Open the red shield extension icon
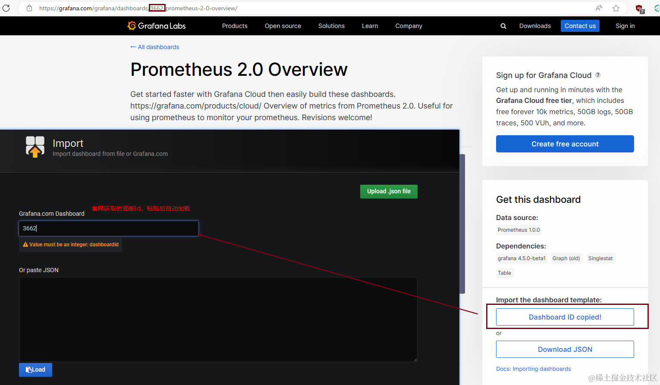The image size is (660, 385). click(x=640, y=9)
